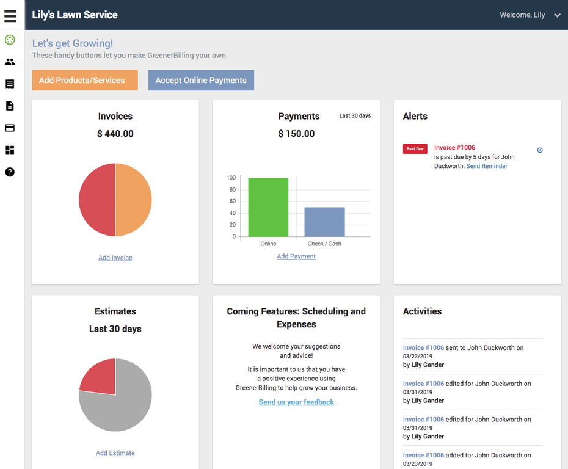
Task: Expand the Welcome, Lily account dropdown
Action: (x=557, y=15)
